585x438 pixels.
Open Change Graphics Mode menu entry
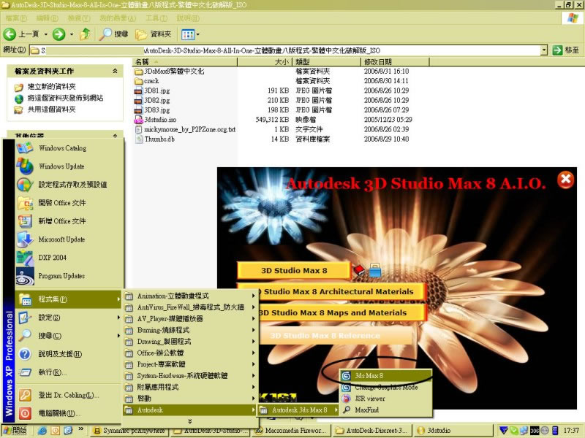[x=386, y=388]
